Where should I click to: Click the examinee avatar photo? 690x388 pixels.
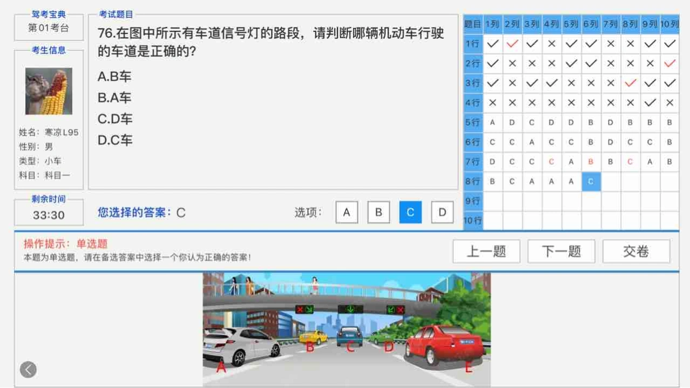(49, 92)
